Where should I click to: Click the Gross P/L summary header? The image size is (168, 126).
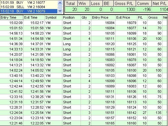(x=125, y=3)
